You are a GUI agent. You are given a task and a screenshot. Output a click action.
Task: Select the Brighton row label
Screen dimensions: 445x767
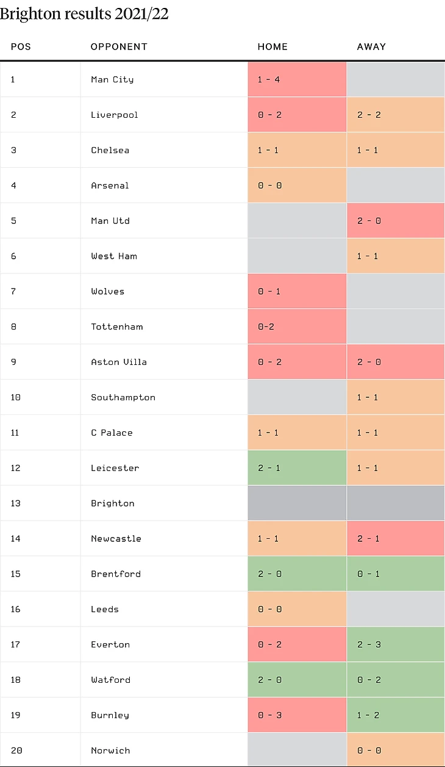(x=113, y=503)
